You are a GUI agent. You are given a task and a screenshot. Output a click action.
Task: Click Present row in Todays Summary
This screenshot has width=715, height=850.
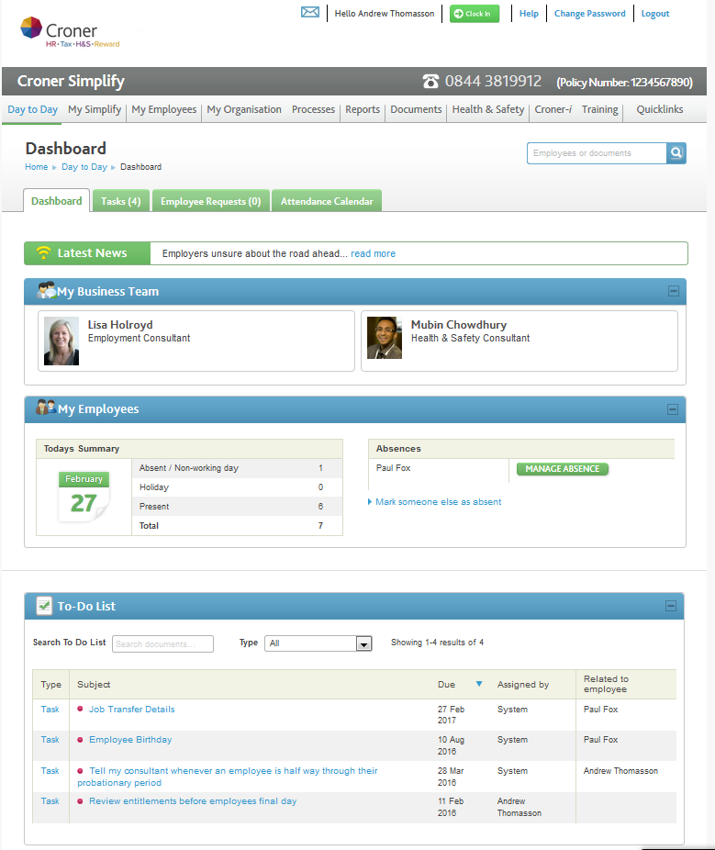(x=237, y=507)
